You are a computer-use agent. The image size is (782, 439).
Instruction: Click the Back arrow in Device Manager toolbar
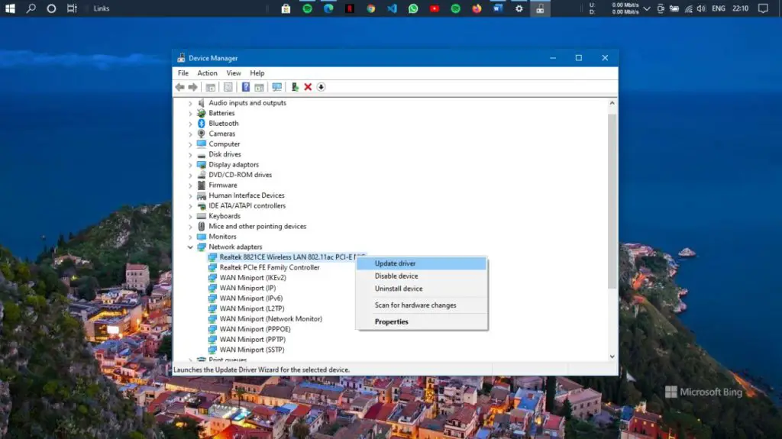click(180, 87)
